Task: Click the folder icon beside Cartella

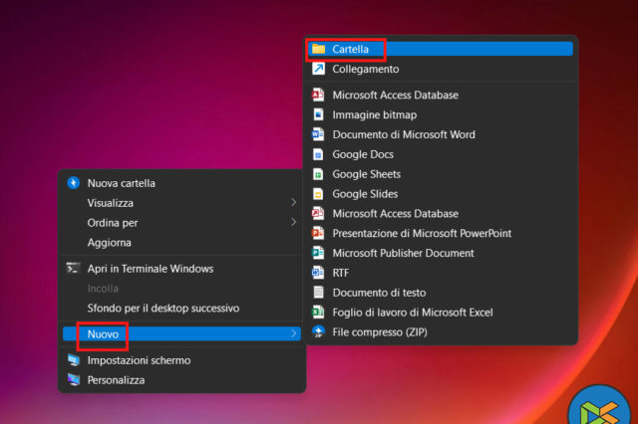Action: (318, 49)
